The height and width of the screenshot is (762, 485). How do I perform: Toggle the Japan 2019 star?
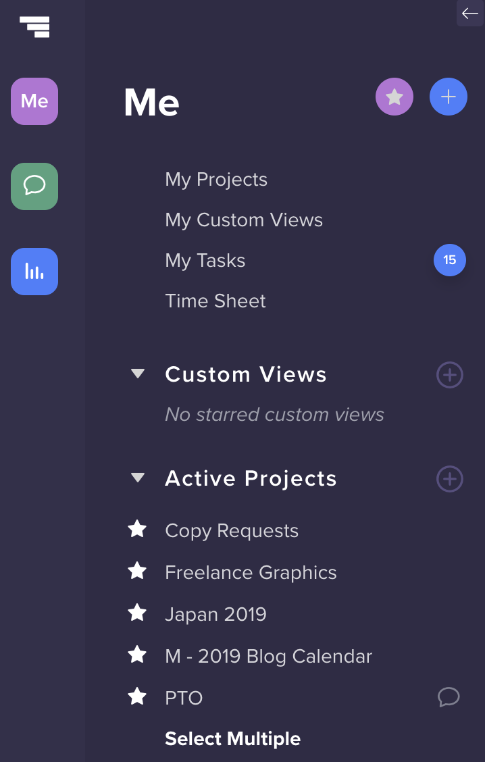(138, 613)
